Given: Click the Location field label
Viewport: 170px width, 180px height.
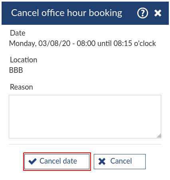Looking at the screenshot, I should tap(24, 60).
